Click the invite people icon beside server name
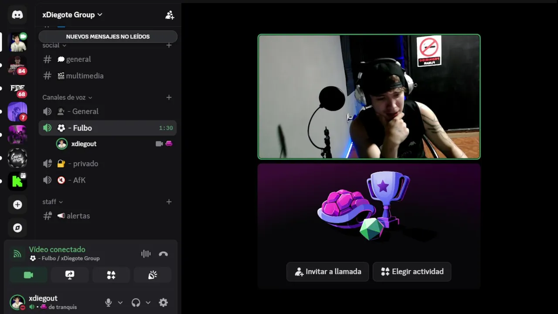 click(170, 15)
